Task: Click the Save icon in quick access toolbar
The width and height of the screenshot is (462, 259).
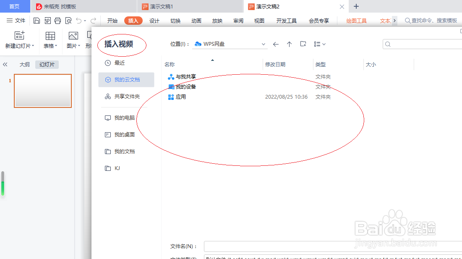Action: (37, 20)
